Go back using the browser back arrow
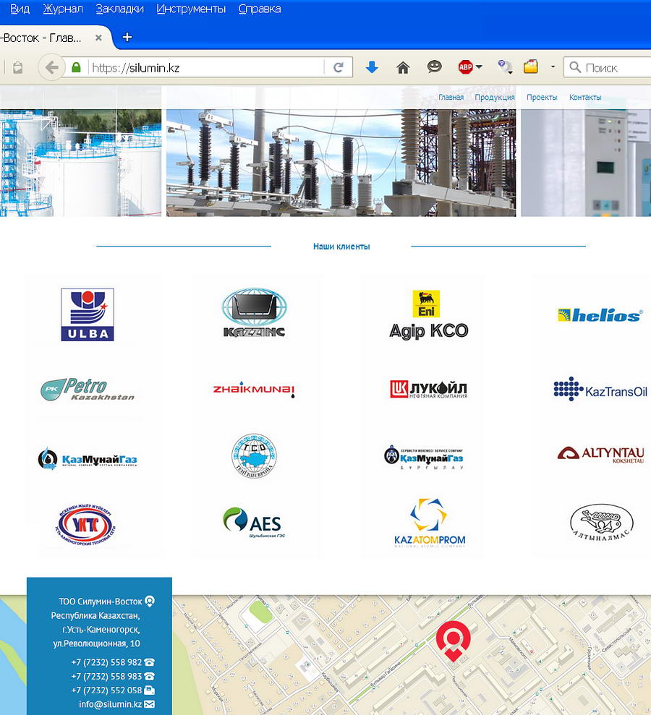651x715 pixels. [51, 68]
